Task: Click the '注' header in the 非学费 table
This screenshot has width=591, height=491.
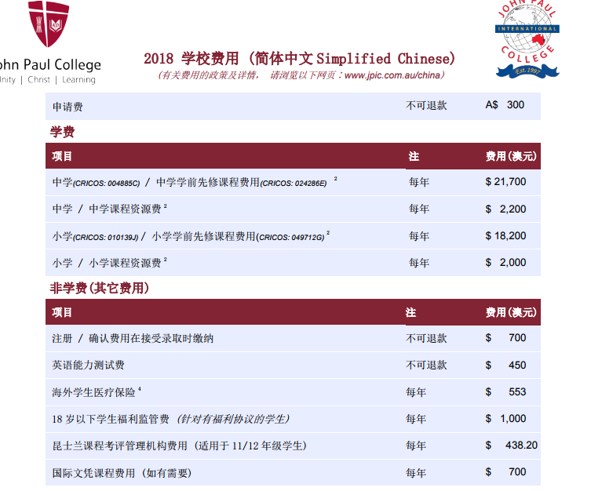Action: click(410, 312)
